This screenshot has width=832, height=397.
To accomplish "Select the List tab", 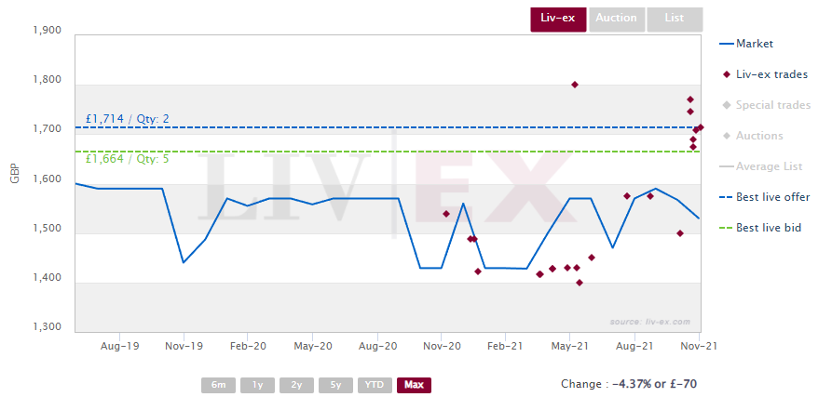I will pyautogui.click(x=674, y=19).
